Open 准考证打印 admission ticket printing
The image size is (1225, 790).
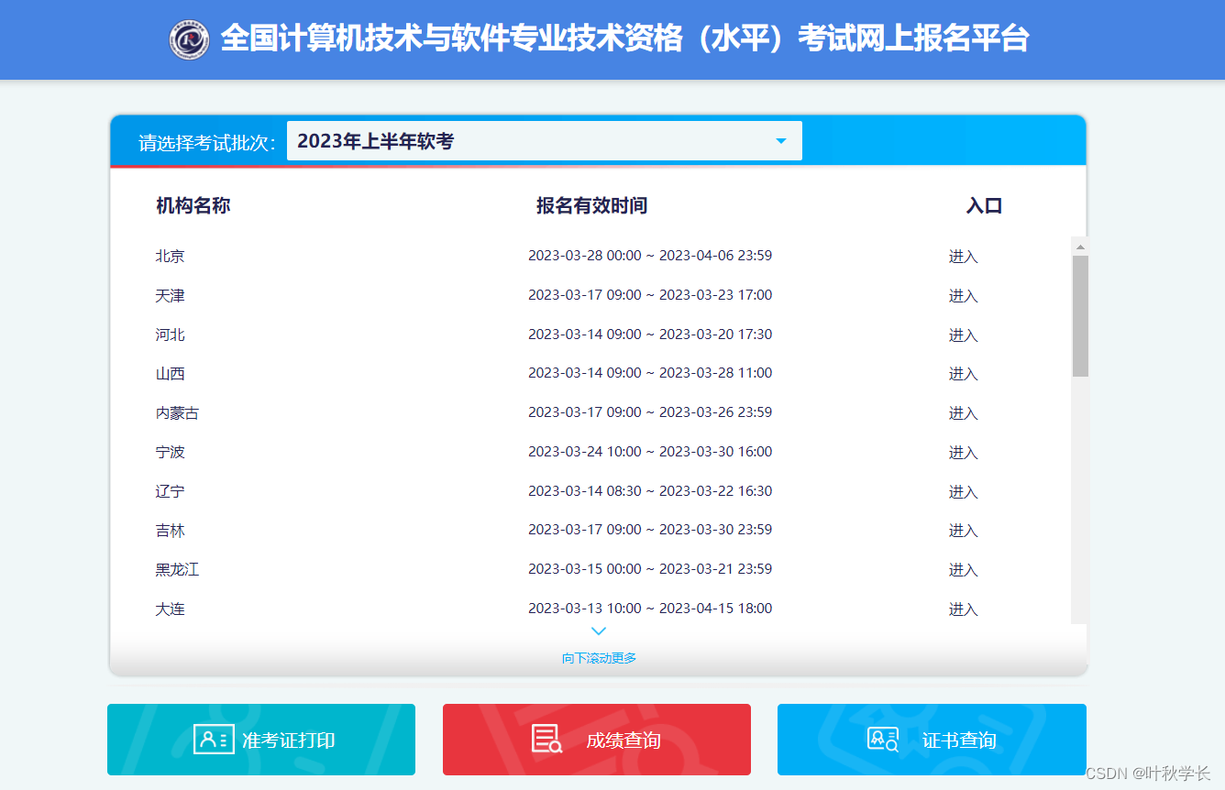261,740
